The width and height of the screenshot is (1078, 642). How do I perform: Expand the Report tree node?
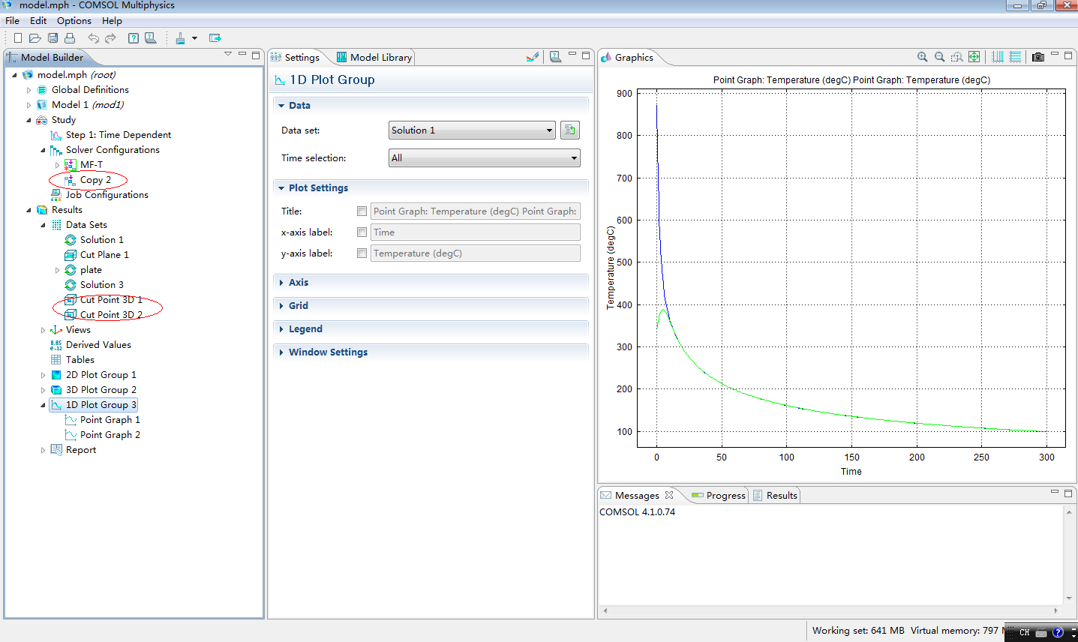(43, 450)
